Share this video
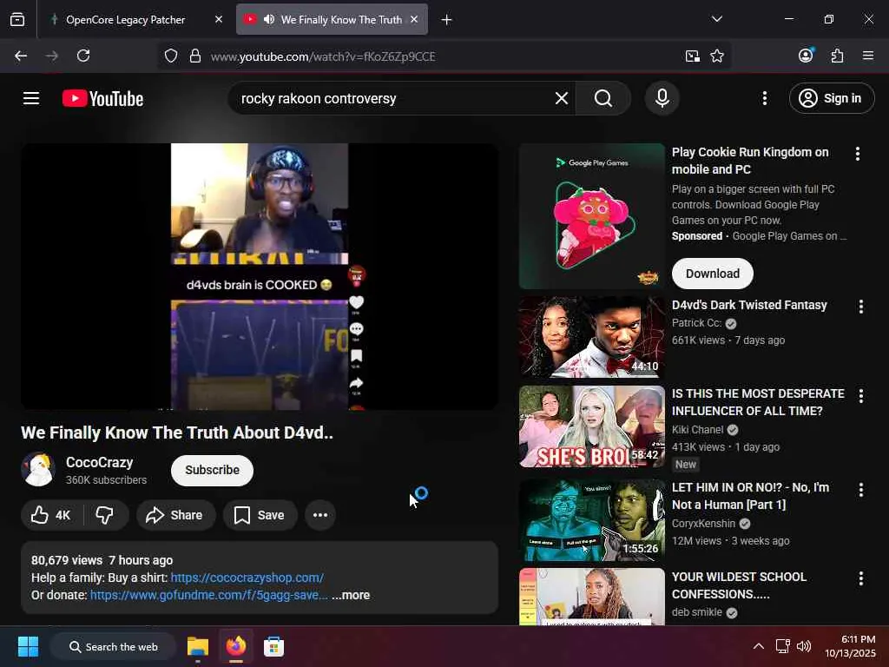 tap(175, 515)
